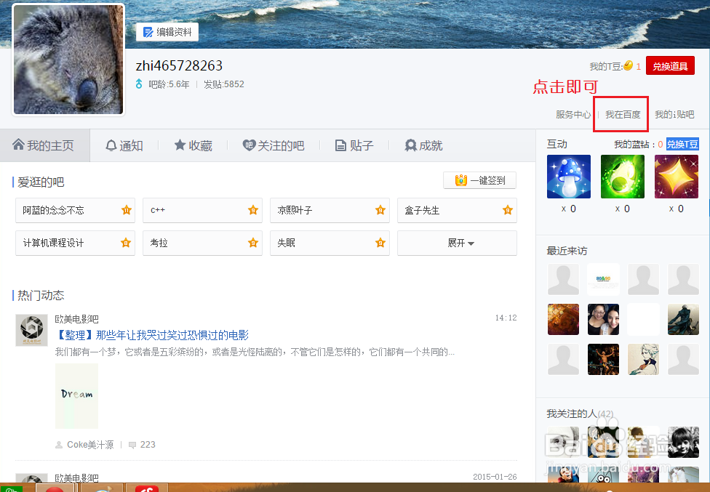Click level badge on 盒子先生
Screen dimensions: 710x492
[x=508, y=210]
